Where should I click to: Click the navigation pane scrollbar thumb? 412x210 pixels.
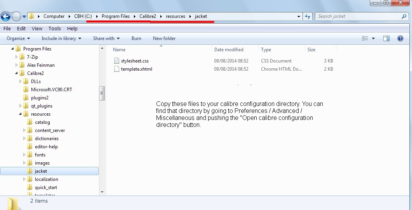tap(102, 93)
